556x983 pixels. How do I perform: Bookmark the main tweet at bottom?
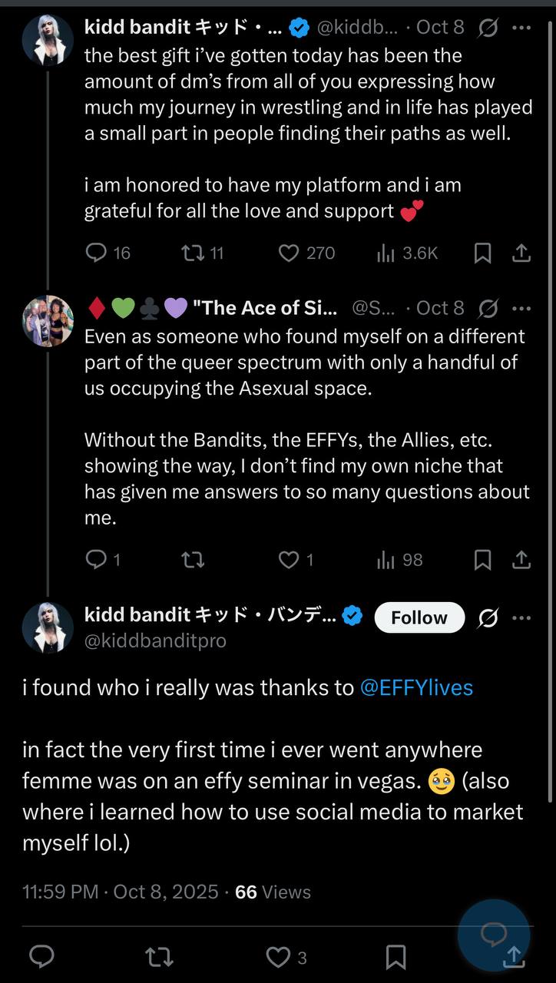click(x=395, y=957)
